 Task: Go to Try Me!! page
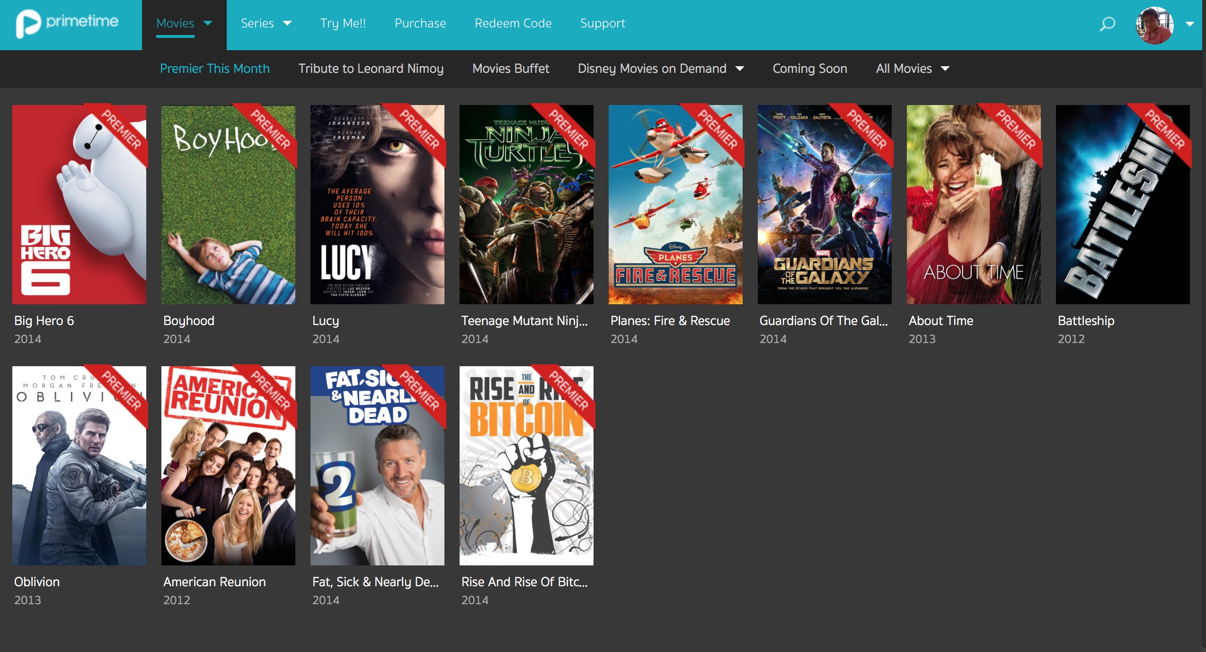pyautogui.click(x=343, y=23)
